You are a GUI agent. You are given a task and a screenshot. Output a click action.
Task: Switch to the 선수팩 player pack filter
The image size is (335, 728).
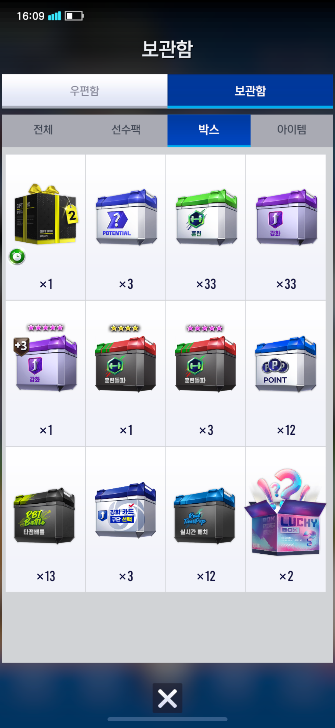[x=126, y=130]
